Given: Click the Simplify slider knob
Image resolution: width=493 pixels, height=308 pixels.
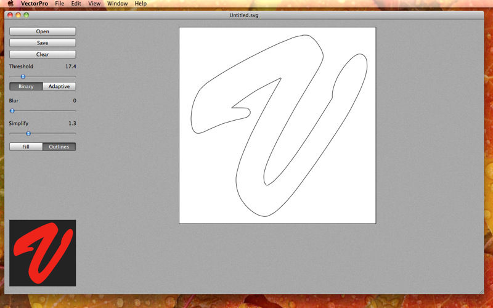Looking at the screenshot, I should point(28,134).
